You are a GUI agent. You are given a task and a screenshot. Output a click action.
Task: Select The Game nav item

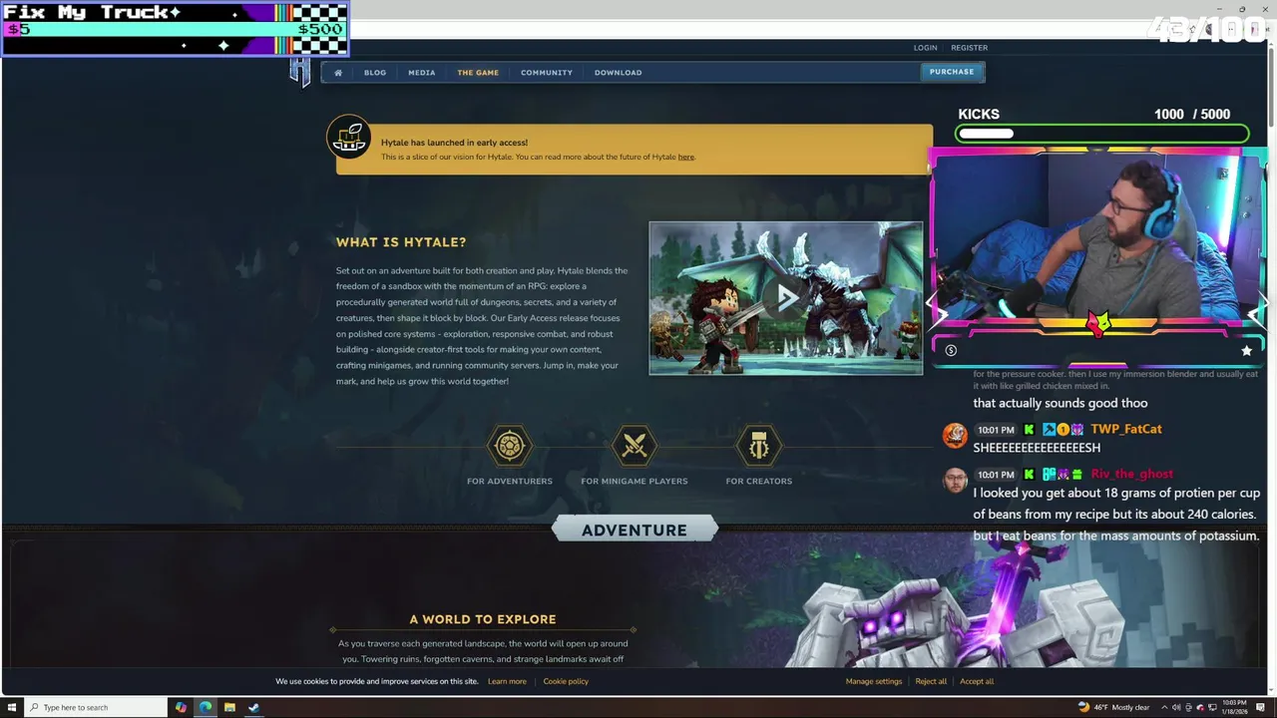pos(478,72)
